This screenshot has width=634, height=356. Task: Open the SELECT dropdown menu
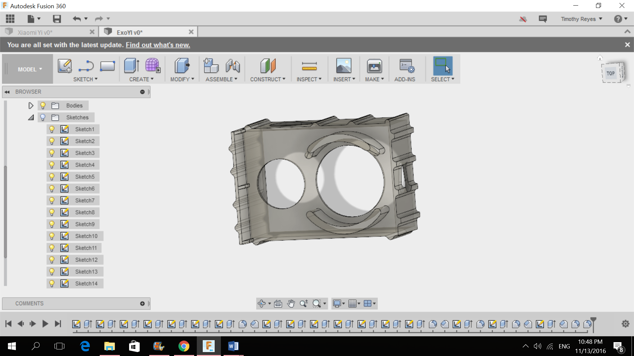[442, 79]
